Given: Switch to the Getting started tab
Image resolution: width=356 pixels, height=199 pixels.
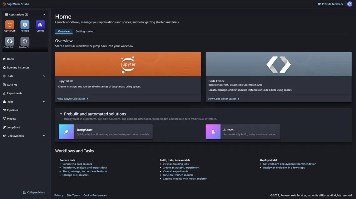Looking at the screenshot, I should (x=85, y=31).
